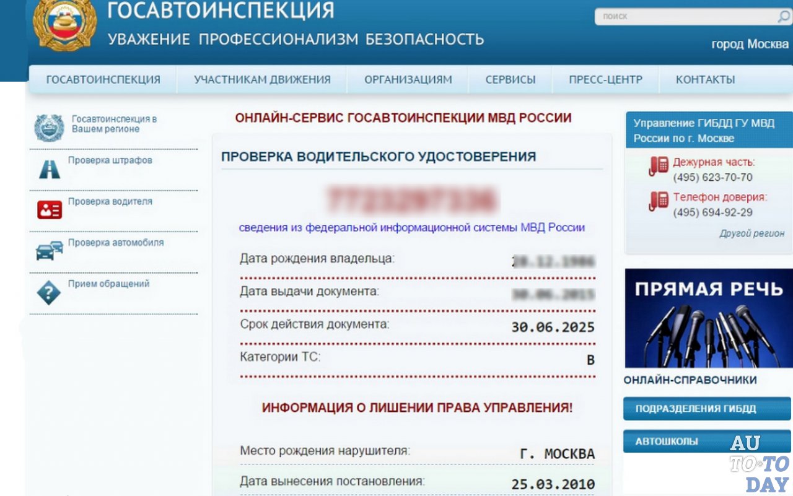This screenshot has height=496, width=793.
Task: Click the АВТОШКОЛЫ button
Action: [x=707, y=442]
